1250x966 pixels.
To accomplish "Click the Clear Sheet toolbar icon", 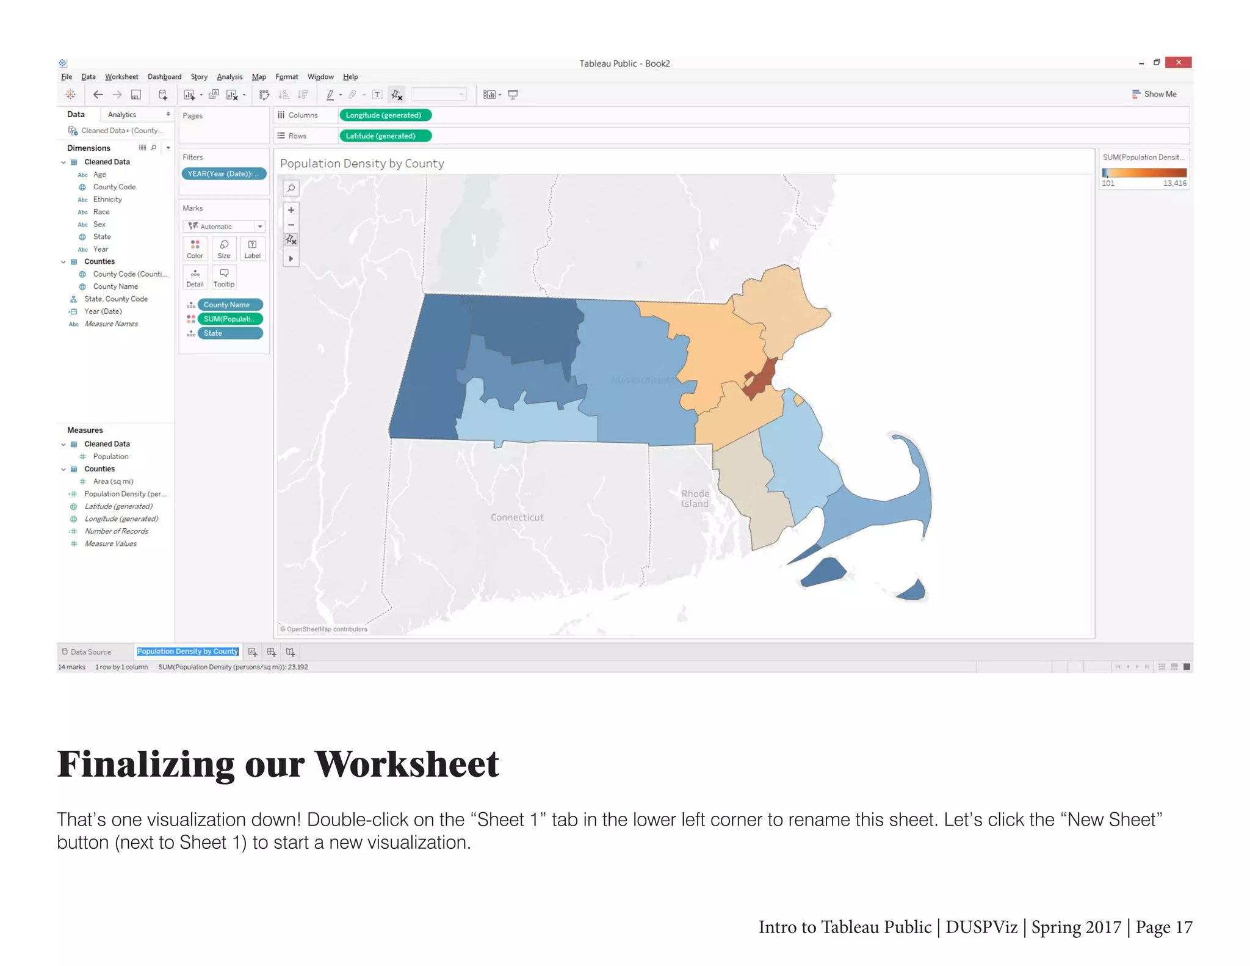I will click(x=232, y=95).
